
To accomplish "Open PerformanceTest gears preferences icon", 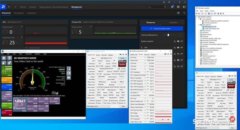I will click(9, 63).
